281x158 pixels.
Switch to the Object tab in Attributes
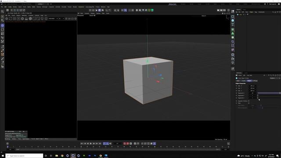(x=249, y=81)
